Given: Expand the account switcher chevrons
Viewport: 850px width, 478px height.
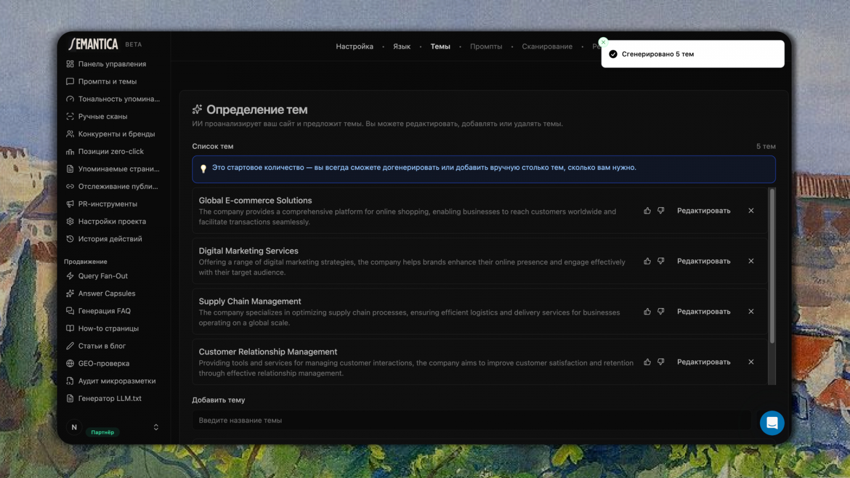Looking at the screenshot, I should pyautogui.click(x=156, y=428).
